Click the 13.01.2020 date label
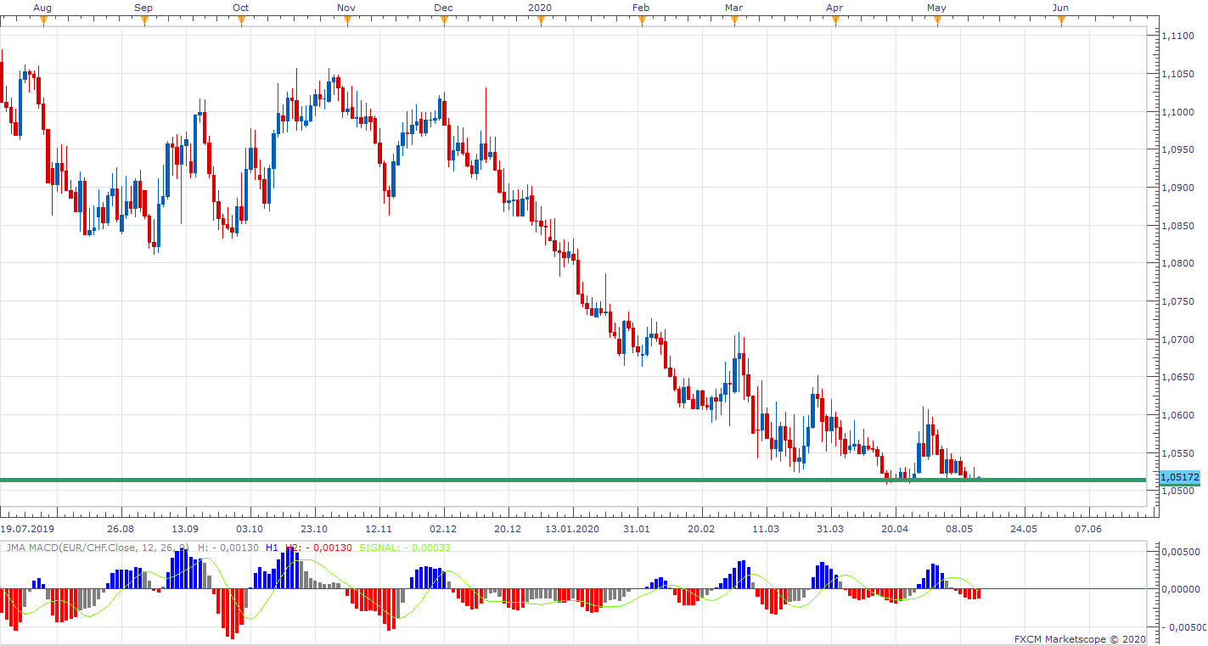 (x=572, y=528)
